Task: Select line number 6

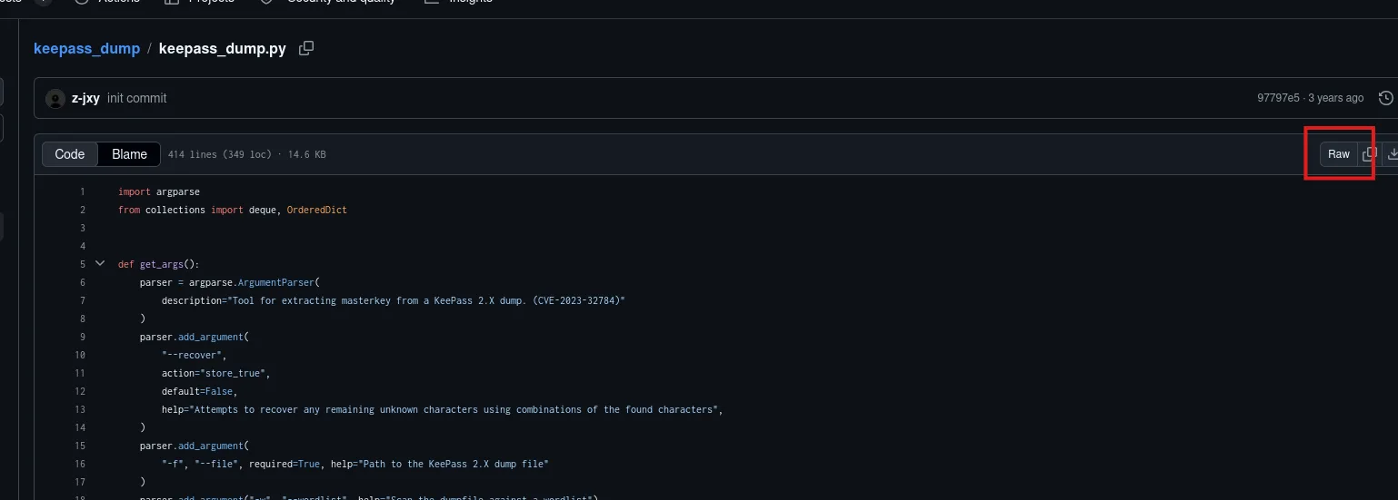Action: [82, 282]
